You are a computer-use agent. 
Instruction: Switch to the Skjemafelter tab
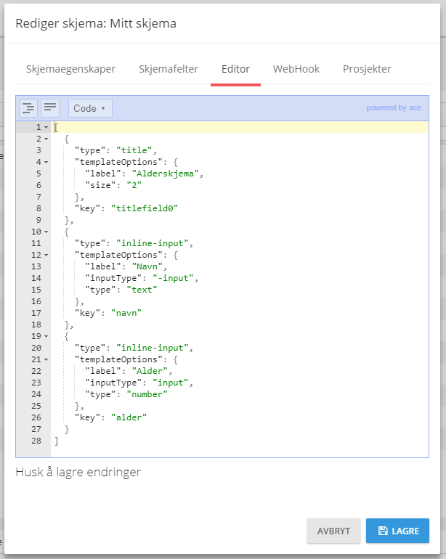[x=169, y=69]
